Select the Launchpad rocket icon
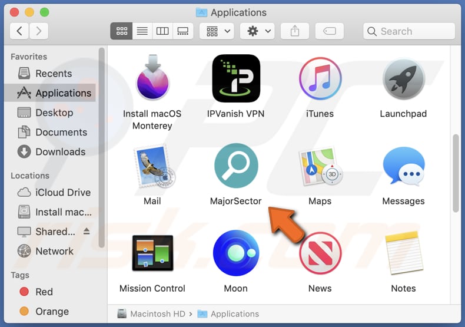 coord(403,79)
